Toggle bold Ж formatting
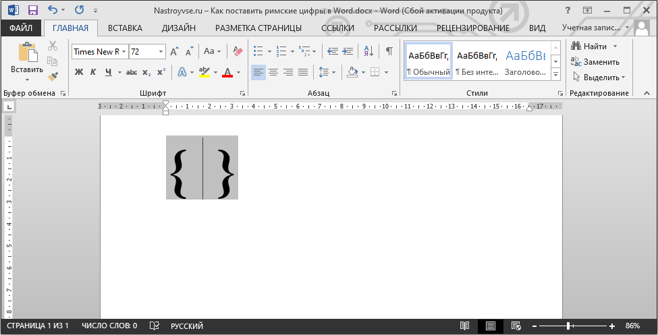Screen dimensions: 658x335 79,72
